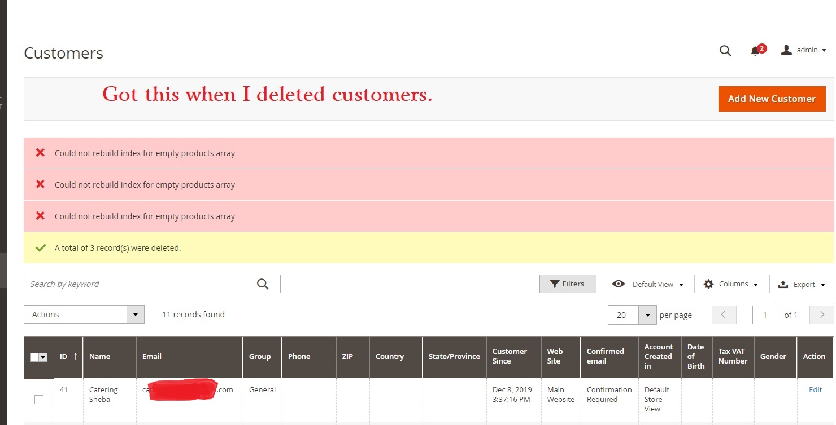Click the global search magnifier icon
This screenshot has height=425, width=836.
725,51
